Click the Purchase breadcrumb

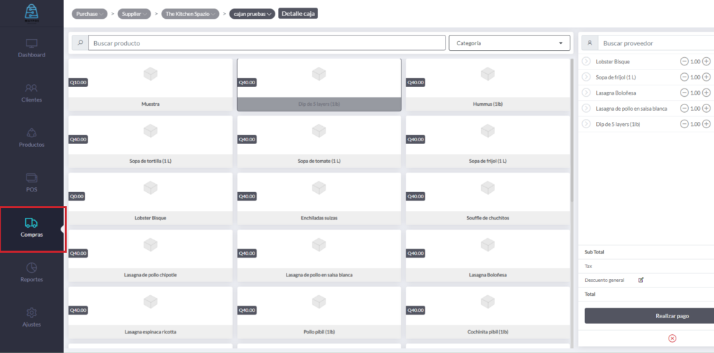pos(89,14)
